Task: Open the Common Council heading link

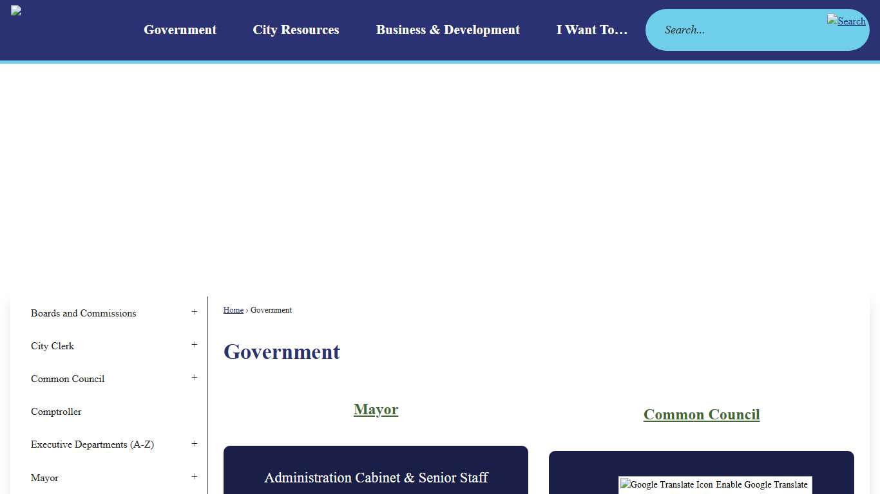Action: pos(701,415)
